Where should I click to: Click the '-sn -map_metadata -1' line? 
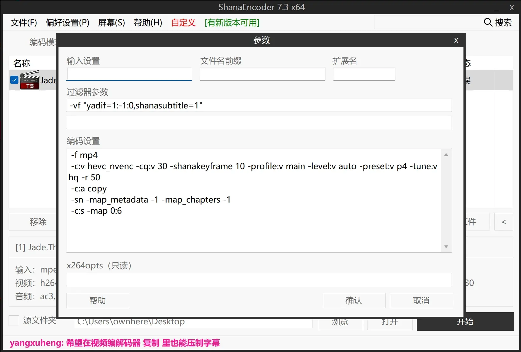point(151,200)
